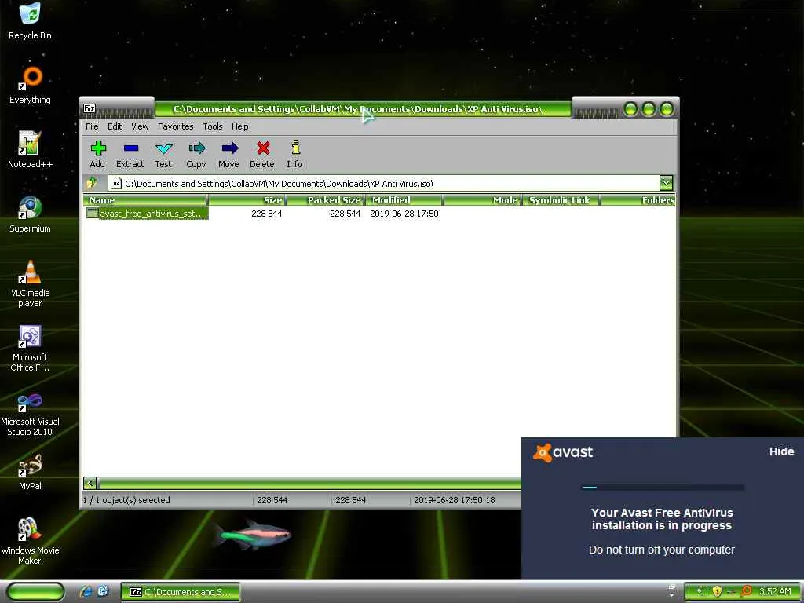Sort by the Size column header
This screenshot has height=603, width=804.
(x=247, y=200)
